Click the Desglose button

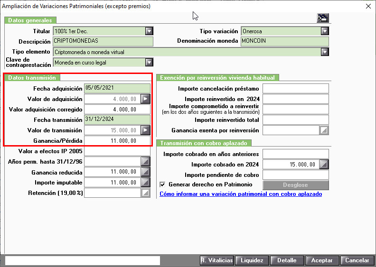296,185
